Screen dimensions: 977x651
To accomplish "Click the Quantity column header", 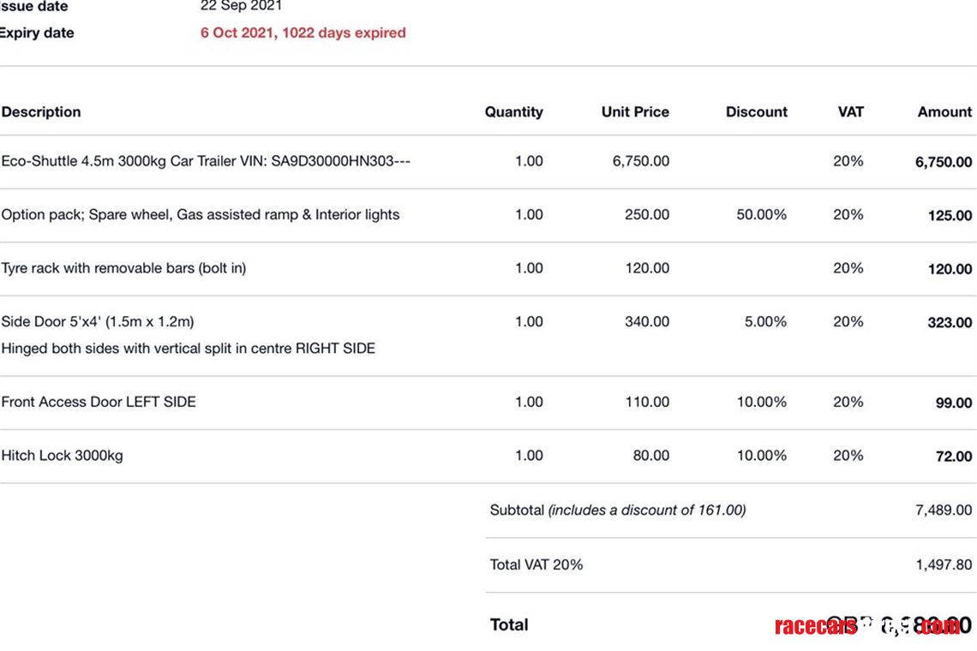I will (513, 112).
